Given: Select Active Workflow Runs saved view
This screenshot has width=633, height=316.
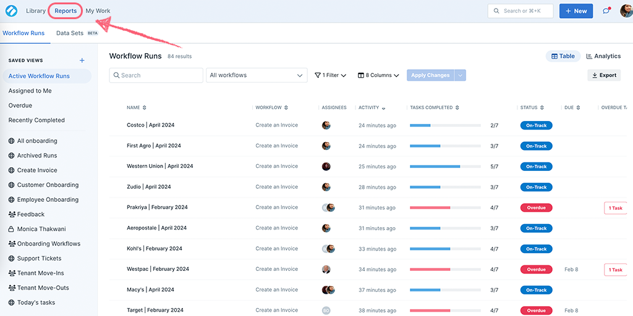Looking at the screenshot, I should (x=47, y=76).
